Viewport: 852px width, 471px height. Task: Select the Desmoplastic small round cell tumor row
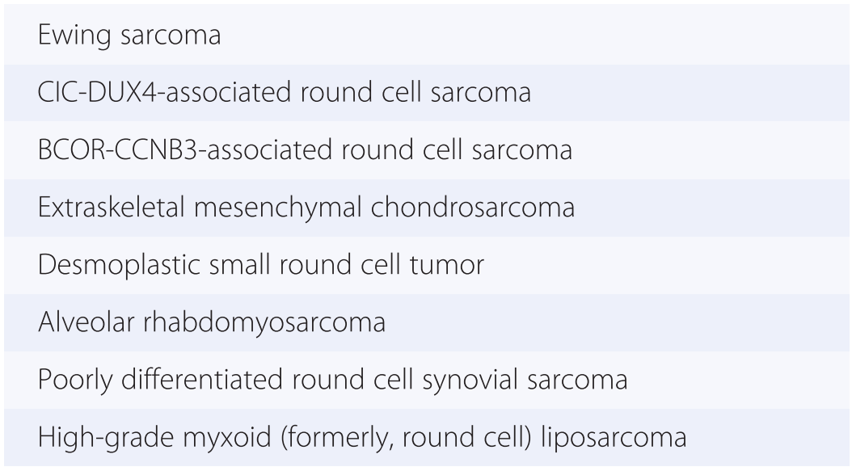tap(426, 265)
